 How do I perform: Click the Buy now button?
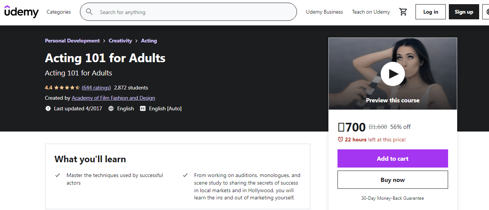pyautogui.click(x=393, y=180)
